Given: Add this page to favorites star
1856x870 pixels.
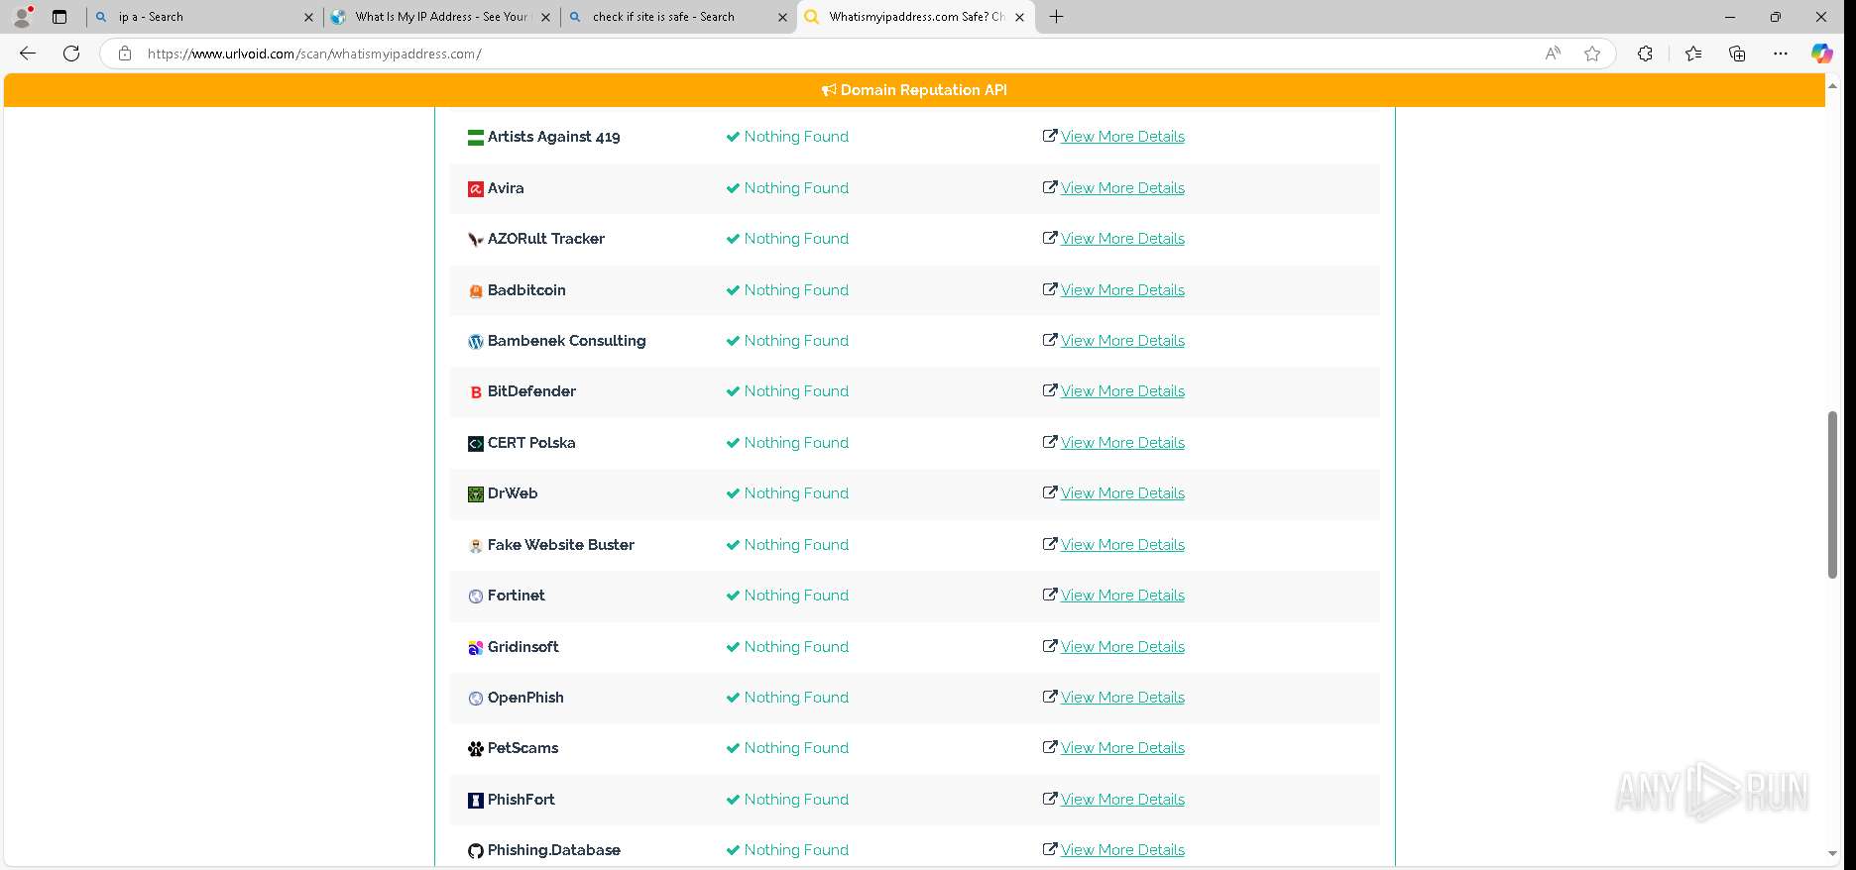Looking at the screenshot, I should [1592, 54].
